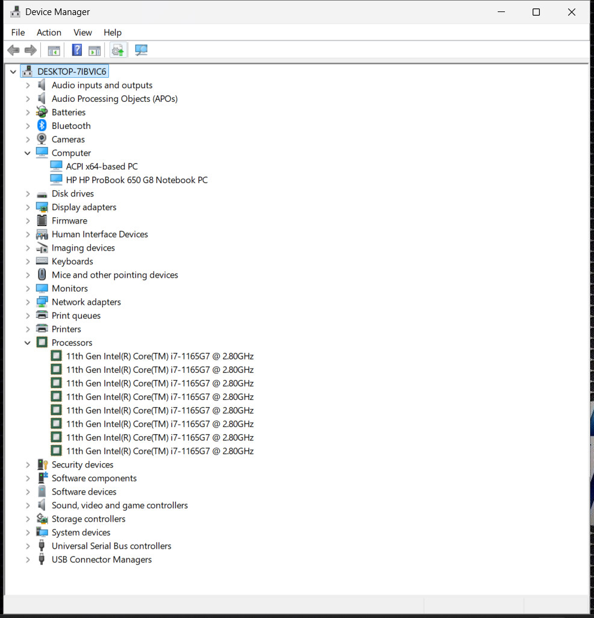Click the Firmware chip icon
594x618 pixels.
(42, 220)
